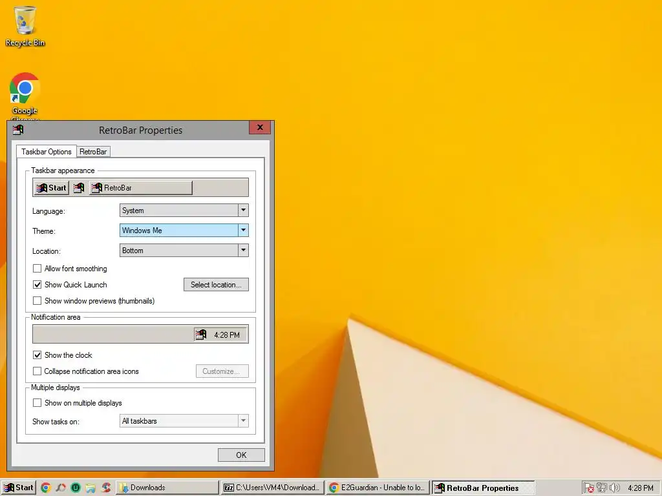The width and height of the screenshot is (662, 496).
Task: Switch to the Taskbar Options tab
Action: click(x=47, y=151)
